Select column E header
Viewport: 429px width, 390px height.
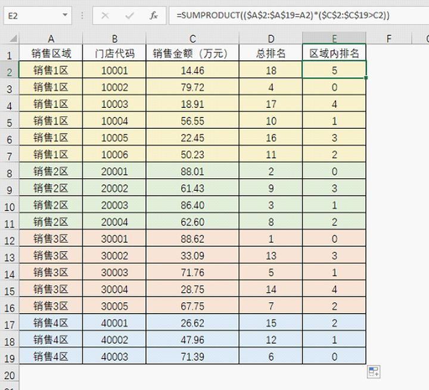(x=334, y=39)
